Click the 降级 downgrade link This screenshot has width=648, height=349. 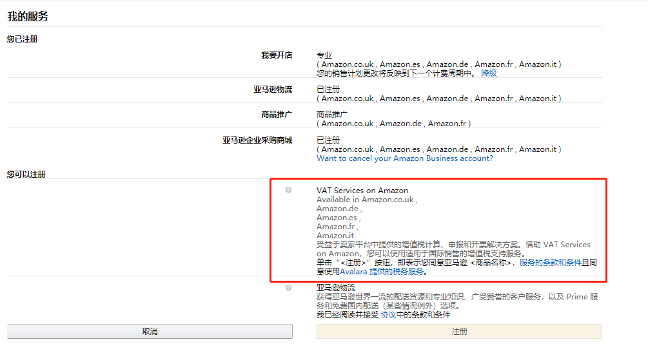(489, 73)
